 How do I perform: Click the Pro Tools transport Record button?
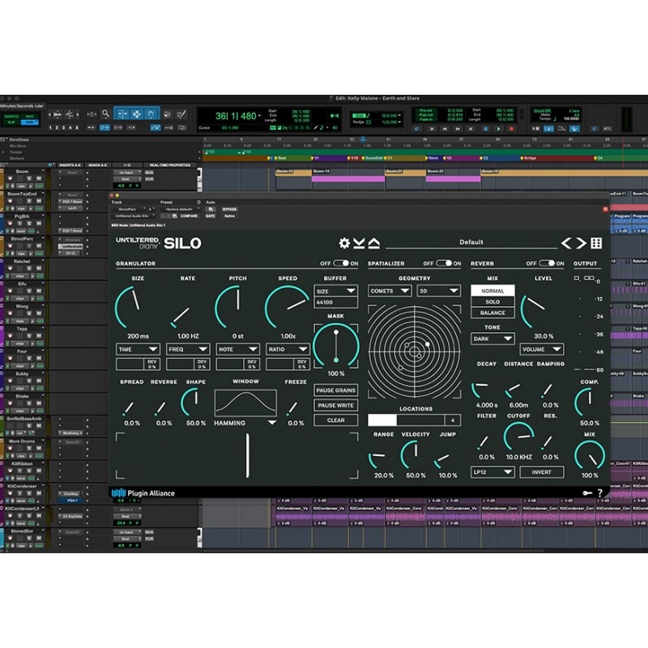512,129
